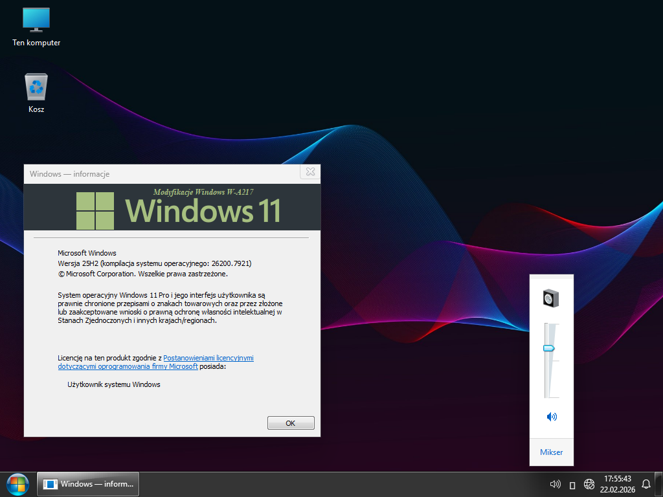Click the volume speaker icon in system tray
Screen dimensions: 663x497
point(555,484)
